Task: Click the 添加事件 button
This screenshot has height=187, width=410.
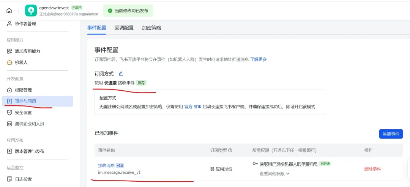Action: (391, 134)
